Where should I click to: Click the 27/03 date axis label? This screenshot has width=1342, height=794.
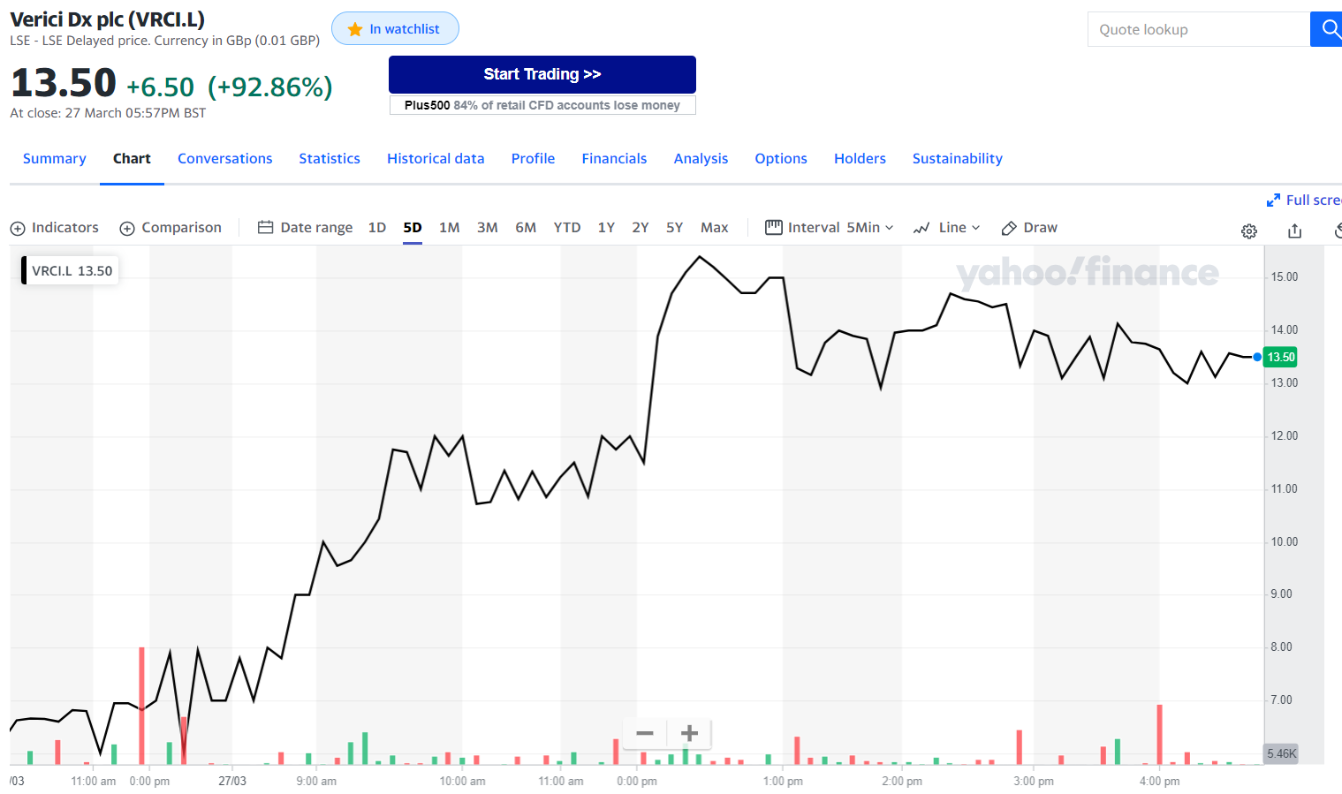(x=232, y=781)
